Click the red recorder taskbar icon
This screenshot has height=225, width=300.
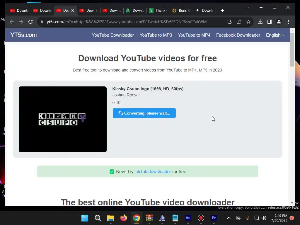(x=201, y=218)
